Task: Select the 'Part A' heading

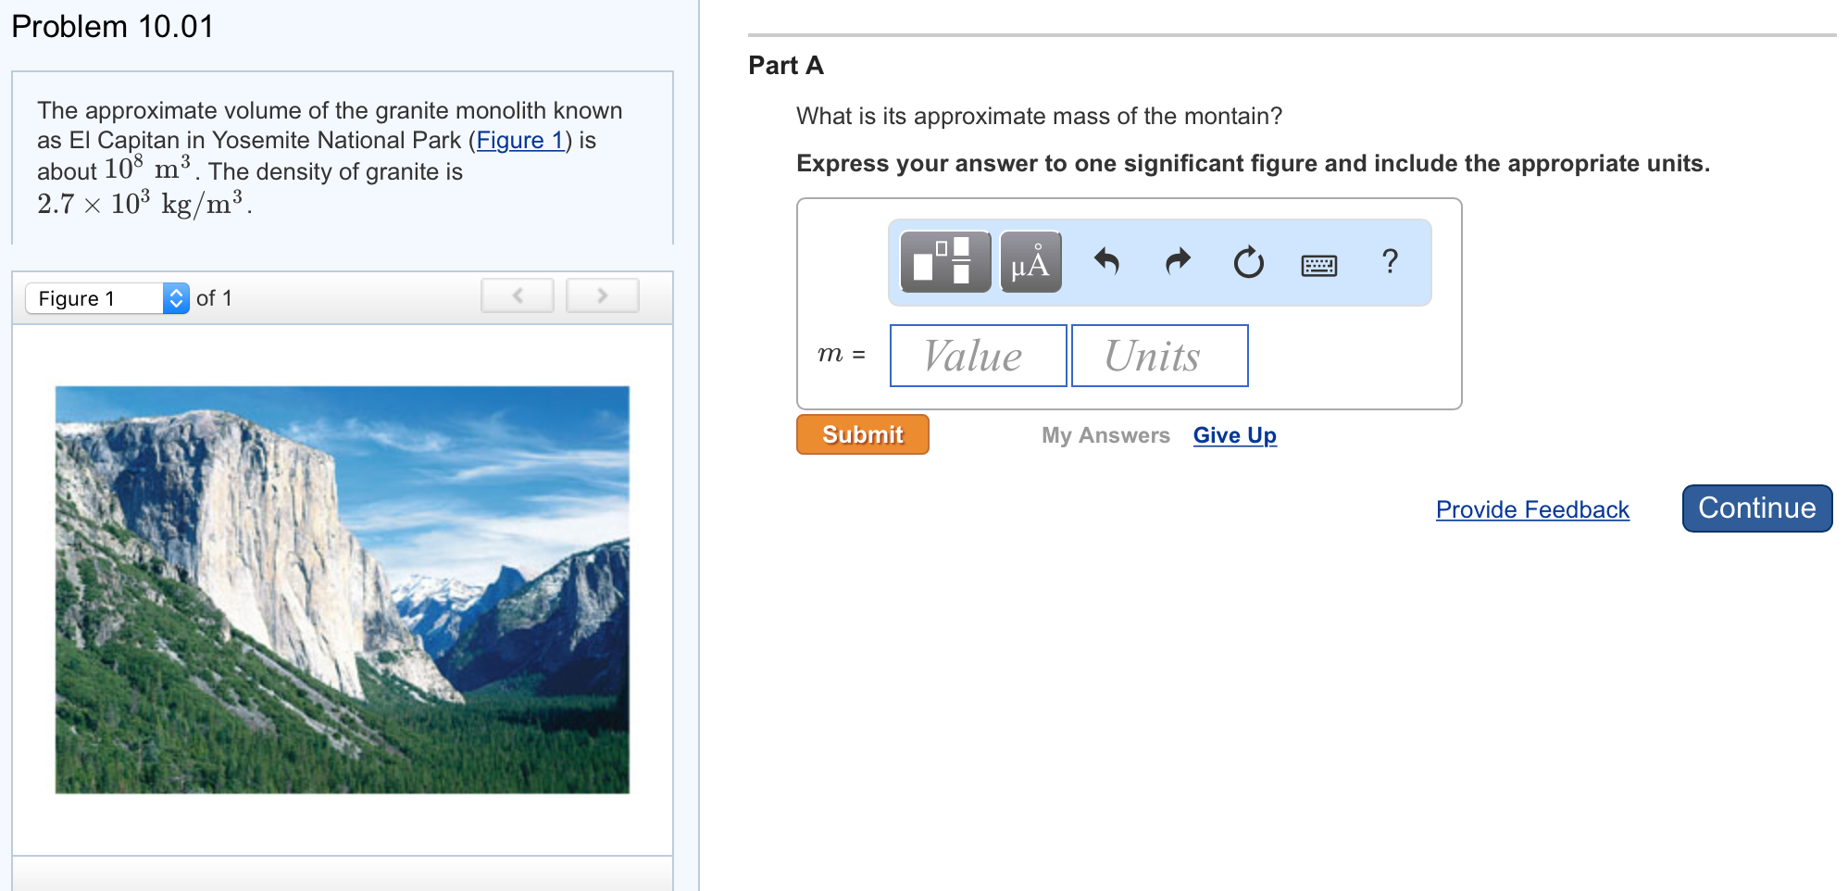Action: click(786, 65)
